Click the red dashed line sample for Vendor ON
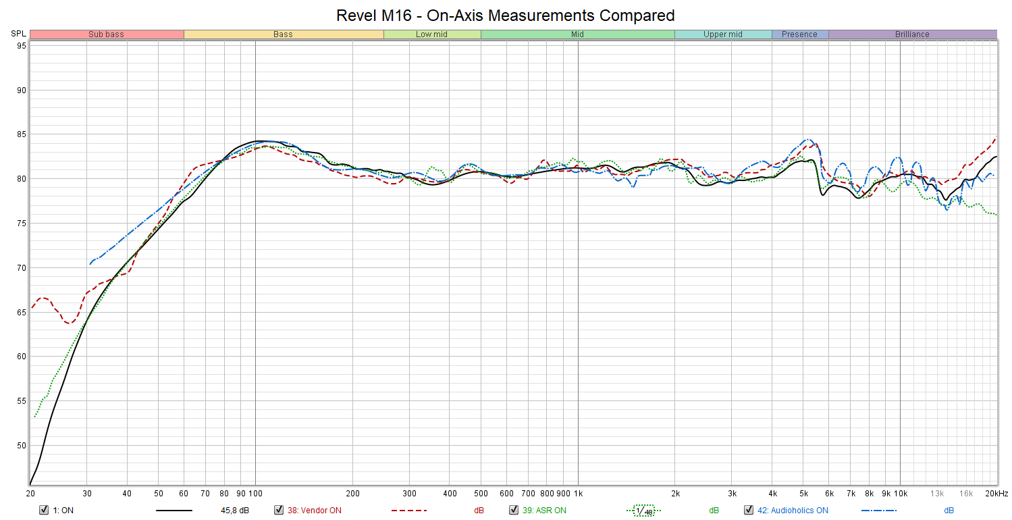Screen dimensions: 1012x520 coord(409,511)
